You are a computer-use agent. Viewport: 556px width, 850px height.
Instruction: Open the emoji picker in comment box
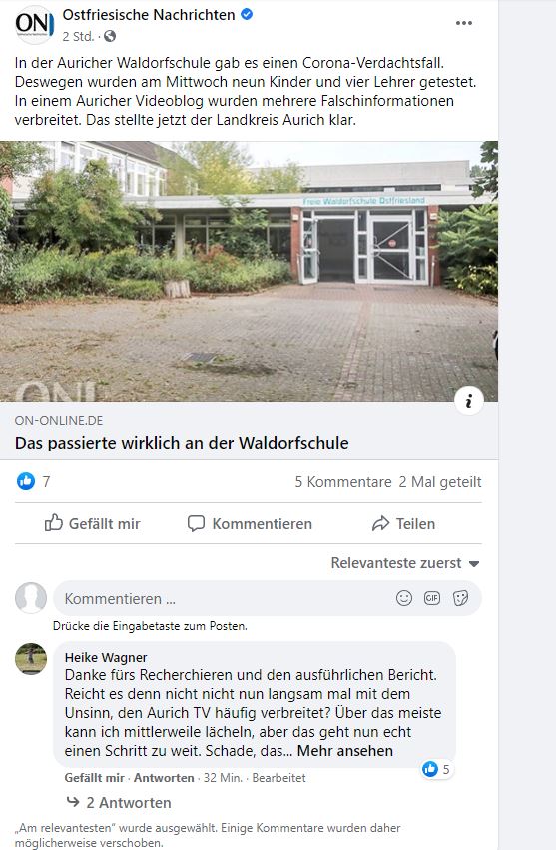[404, 598]
